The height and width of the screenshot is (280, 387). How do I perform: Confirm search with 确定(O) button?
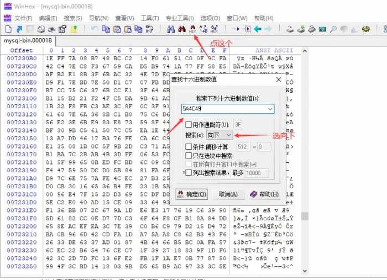pyautogui.click(x=191, y=194)
